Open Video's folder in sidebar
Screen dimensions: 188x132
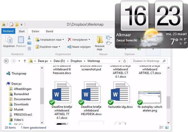pyautogui.click(x=16, y=120)
